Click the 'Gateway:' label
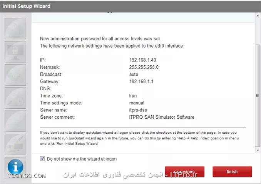 pyautogui.click(x=50, y=81)
